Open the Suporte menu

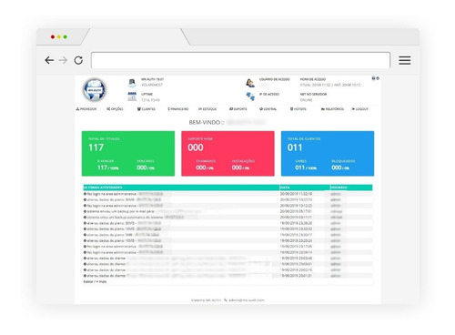[238, 109]
